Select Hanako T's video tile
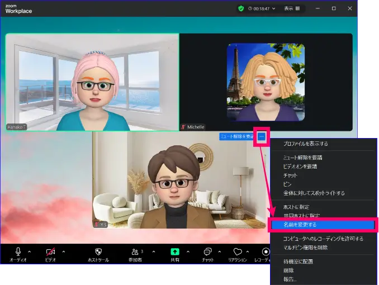 coord(92,82)
